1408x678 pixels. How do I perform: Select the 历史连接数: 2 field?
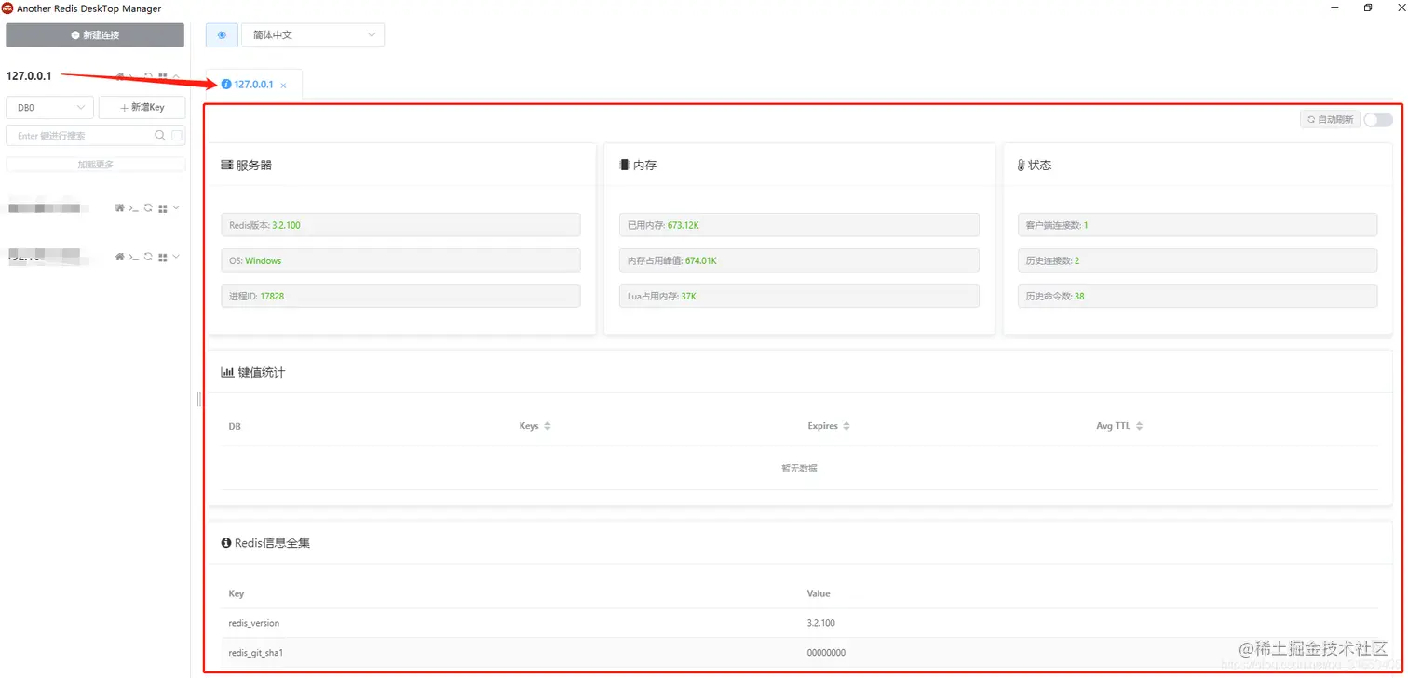click(x=1198, y=260)
